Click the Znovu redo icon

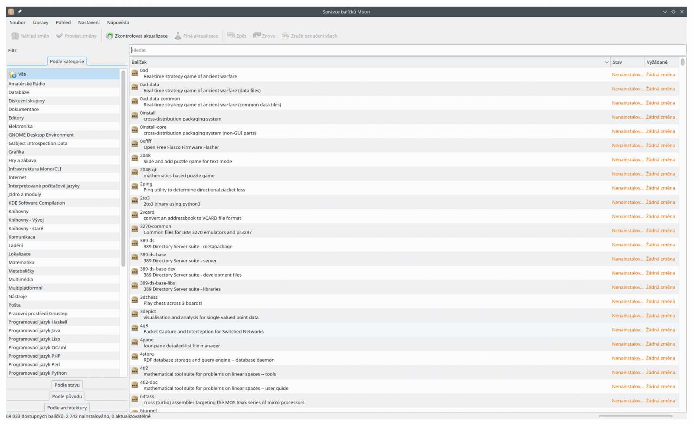pyautogui.click(x=257, y=36)
